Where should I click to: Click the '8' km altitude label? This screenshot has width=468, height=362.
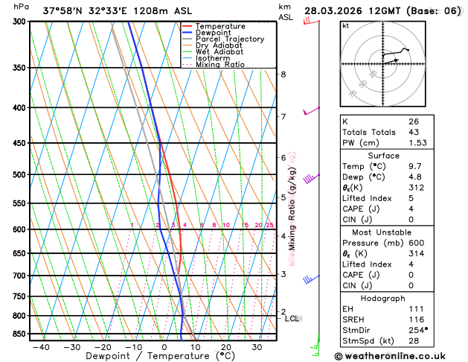283,74
